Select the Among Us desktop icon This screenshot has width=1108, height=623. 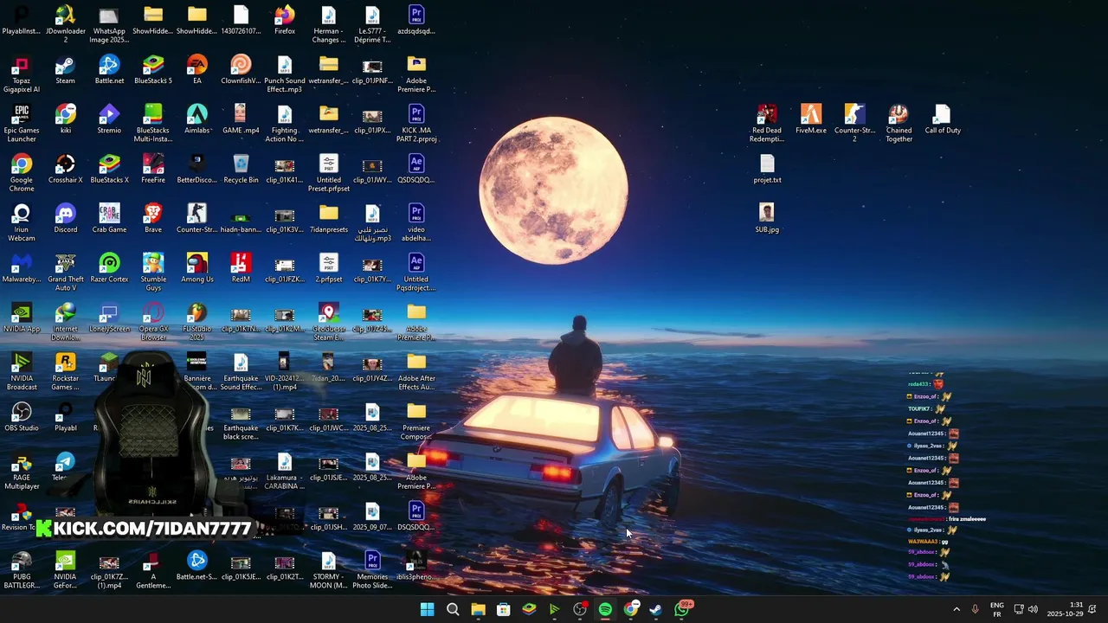pyautogui.click(x=197, y=268)
